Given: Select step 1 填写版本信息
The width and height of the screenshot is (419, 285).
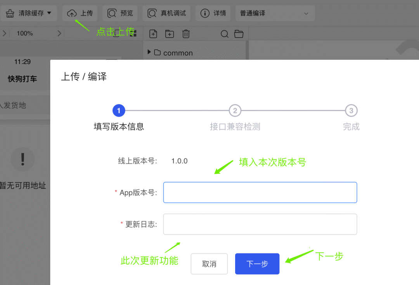Looking at the screenshot, I should 119,110.
